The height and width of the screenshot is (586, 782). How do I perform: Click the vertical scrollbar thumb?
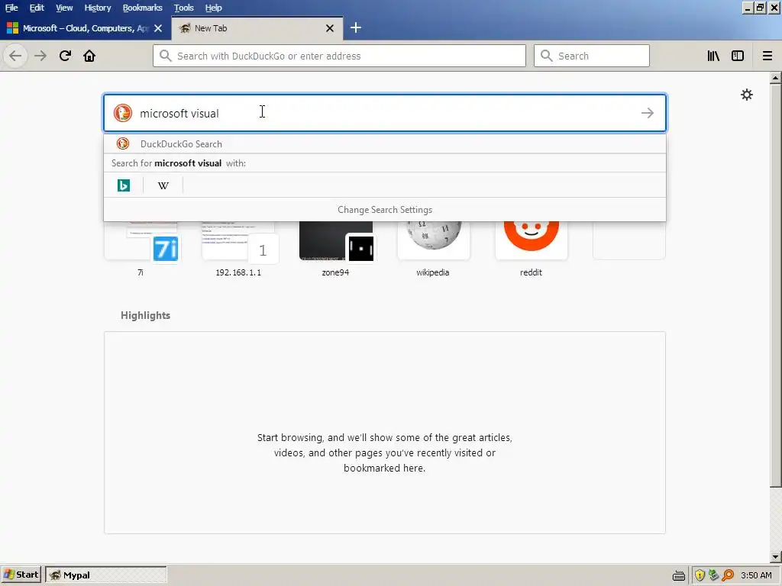(776, 285)
